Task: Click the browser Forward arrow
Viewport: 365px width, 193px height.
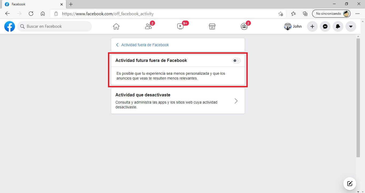Action: tap(19, 14)
